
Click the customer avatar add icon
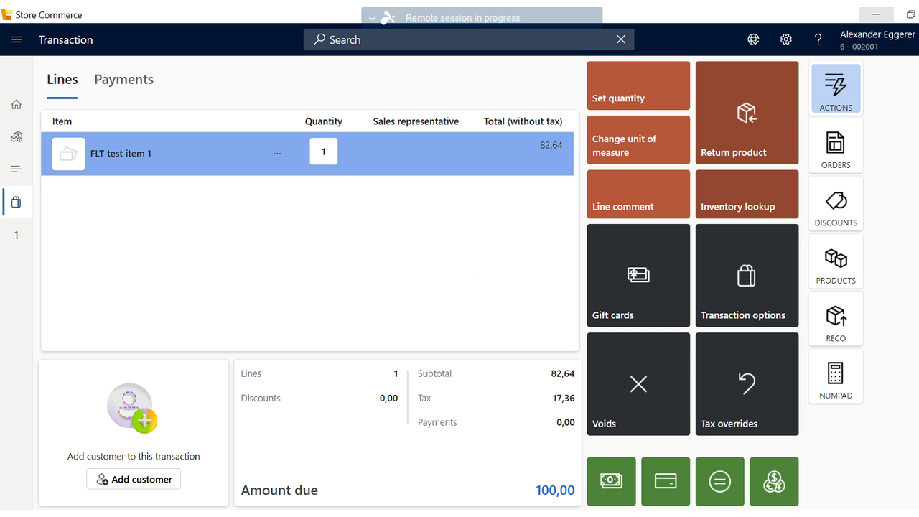click(132, 408)
